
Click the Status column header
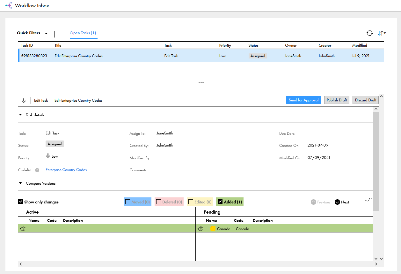(x=253, y=45)
